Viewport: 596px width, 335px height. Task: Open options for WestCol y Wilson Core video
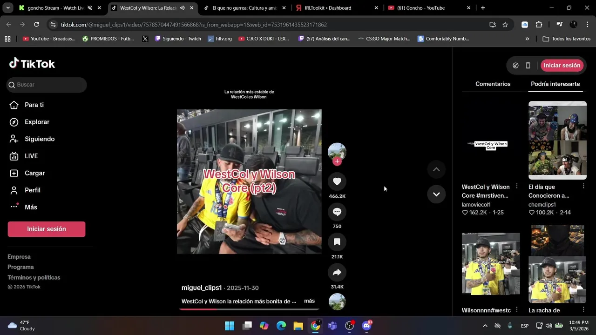pos(517,186)
